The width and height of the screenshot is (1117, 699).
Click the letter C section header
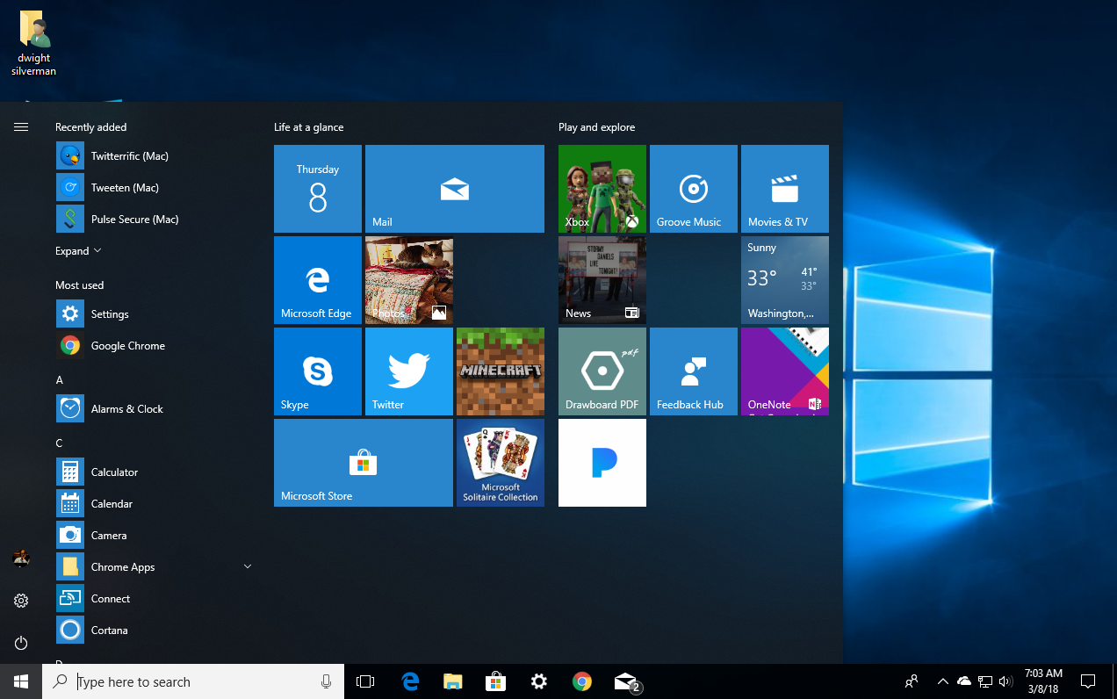60,443
